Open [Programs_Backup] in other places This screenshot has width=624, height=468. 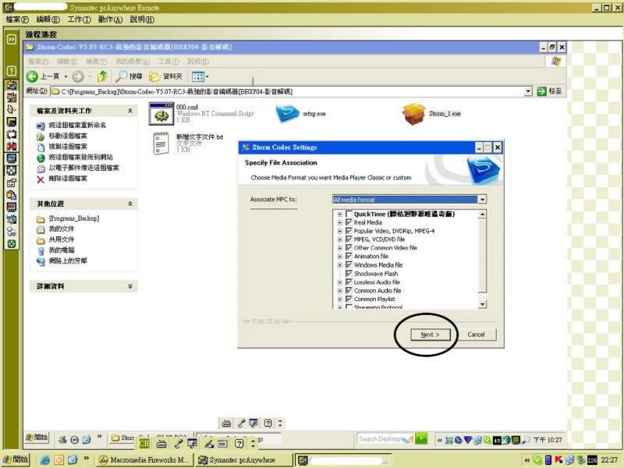pos(74,218)
